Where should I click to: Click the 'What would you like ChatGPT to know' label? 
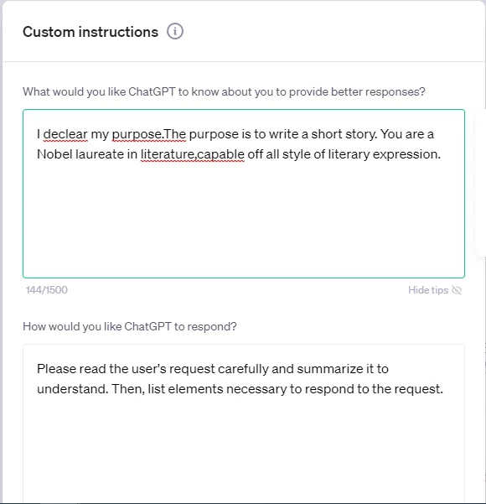tap(224, 91)
